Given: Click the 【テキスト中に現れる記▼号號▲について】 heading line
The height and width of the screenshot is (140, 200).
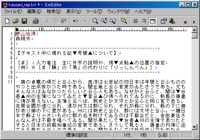Looking at the screenshot, I should pyautogui.click(x=67, y=53).
